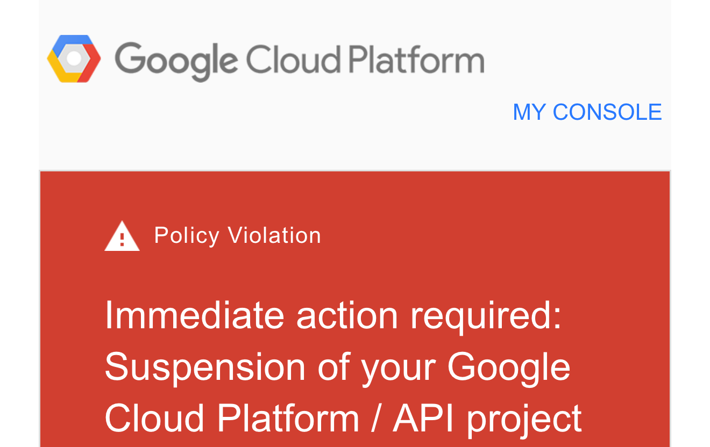This screenshot has height=447, width=710.
Task: Click the Google Cloud hexagon logo icon
Action: click(74, 59)
